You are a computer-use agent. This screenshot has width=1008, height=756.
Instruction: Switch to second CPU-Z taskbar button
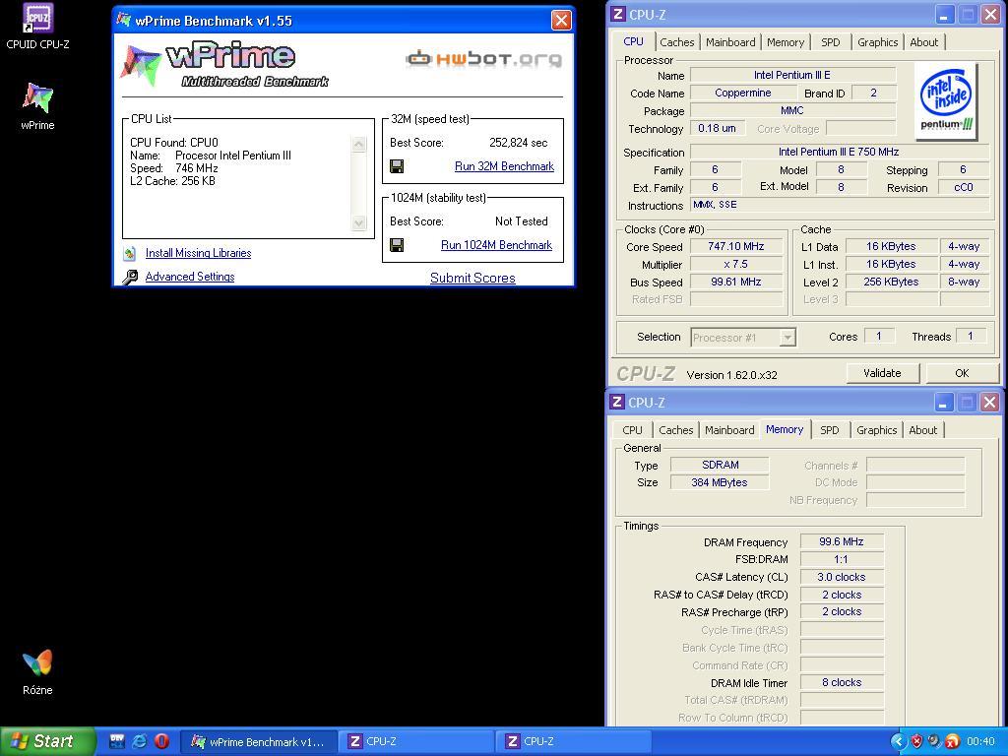pyautogui.click(x=575, y=741)
